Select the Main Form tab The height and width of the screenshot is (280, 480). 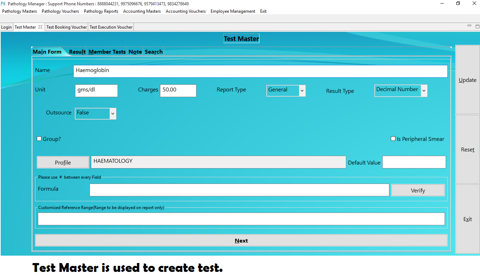pos(47,52)
